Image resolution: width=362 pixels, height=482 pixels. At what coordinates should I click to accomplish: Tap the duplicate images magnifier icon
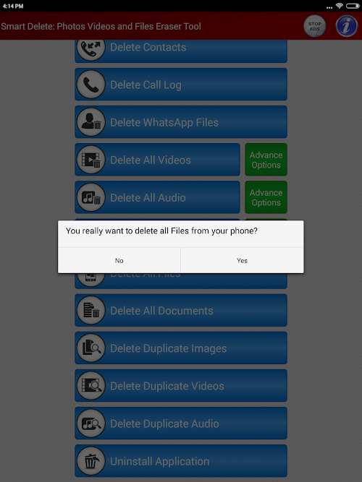click(91, 348)
